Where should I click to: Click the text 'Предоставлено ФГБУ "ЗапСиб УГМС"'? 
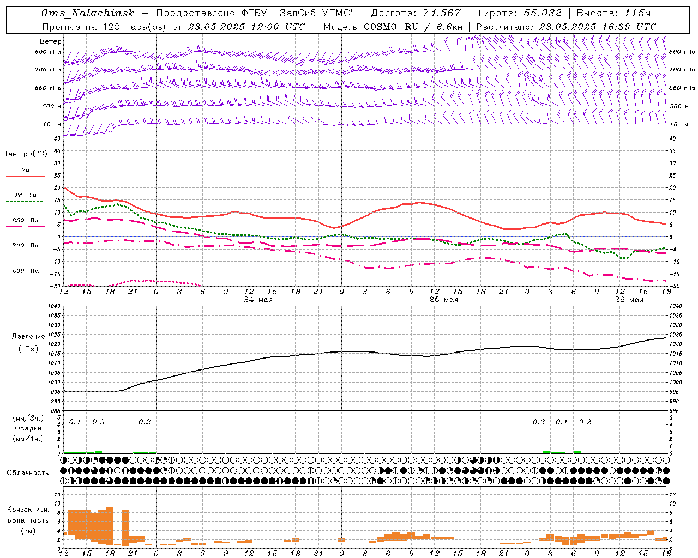pyautogui.click(x=256, y=13)
